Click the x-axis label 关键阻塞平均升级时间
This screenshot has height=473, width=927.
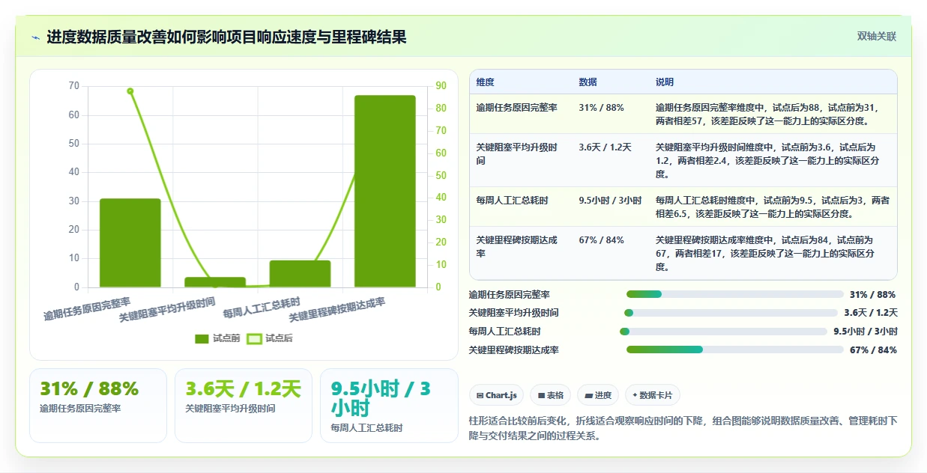click(x=167, y=310)
